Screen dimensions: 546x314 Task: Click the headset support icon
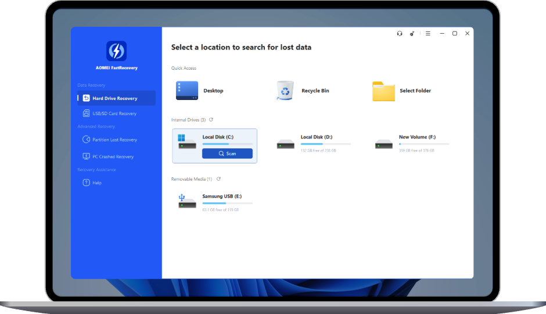click(400, 34)
